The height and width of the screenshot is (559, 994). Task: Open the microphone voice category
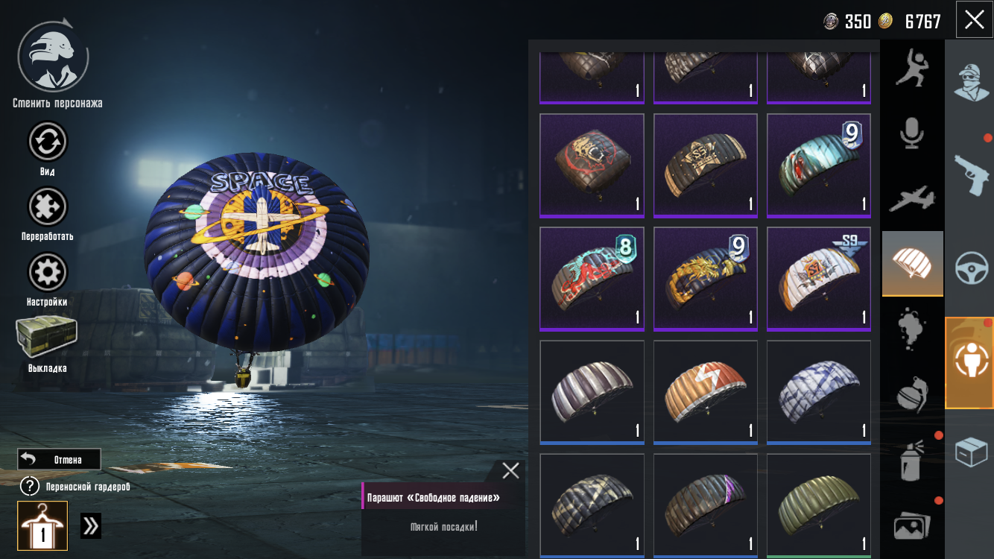click(x=912, y=133)
